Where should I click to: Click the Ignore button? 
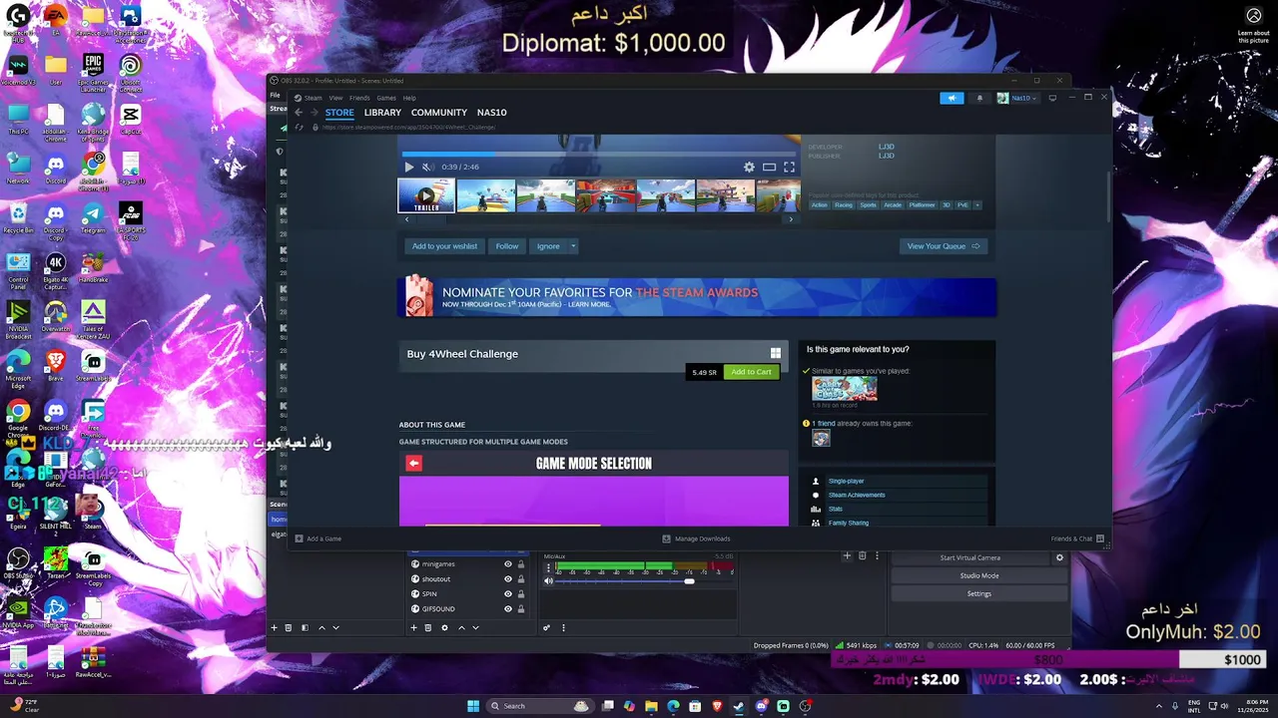click(x=548, y=246)
